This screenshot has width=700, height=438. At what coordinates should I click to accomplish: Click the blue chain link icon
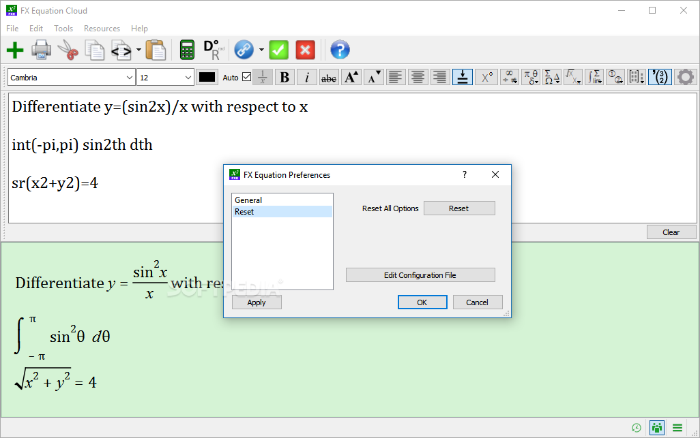(244, 50)
